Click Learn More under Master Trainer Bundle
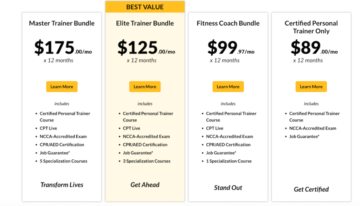Image resolution: width=360 pixels, height=206 pixels. [x=62, y=87]
